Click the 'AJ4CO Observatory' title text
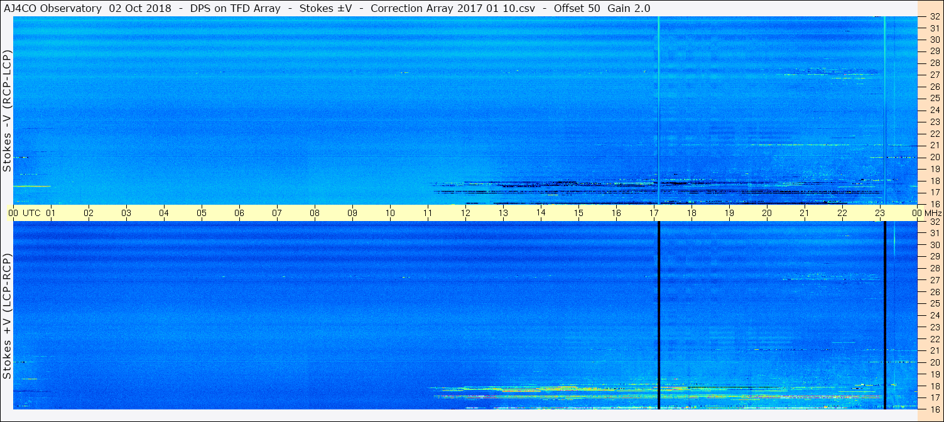 [x=52, y=8]
